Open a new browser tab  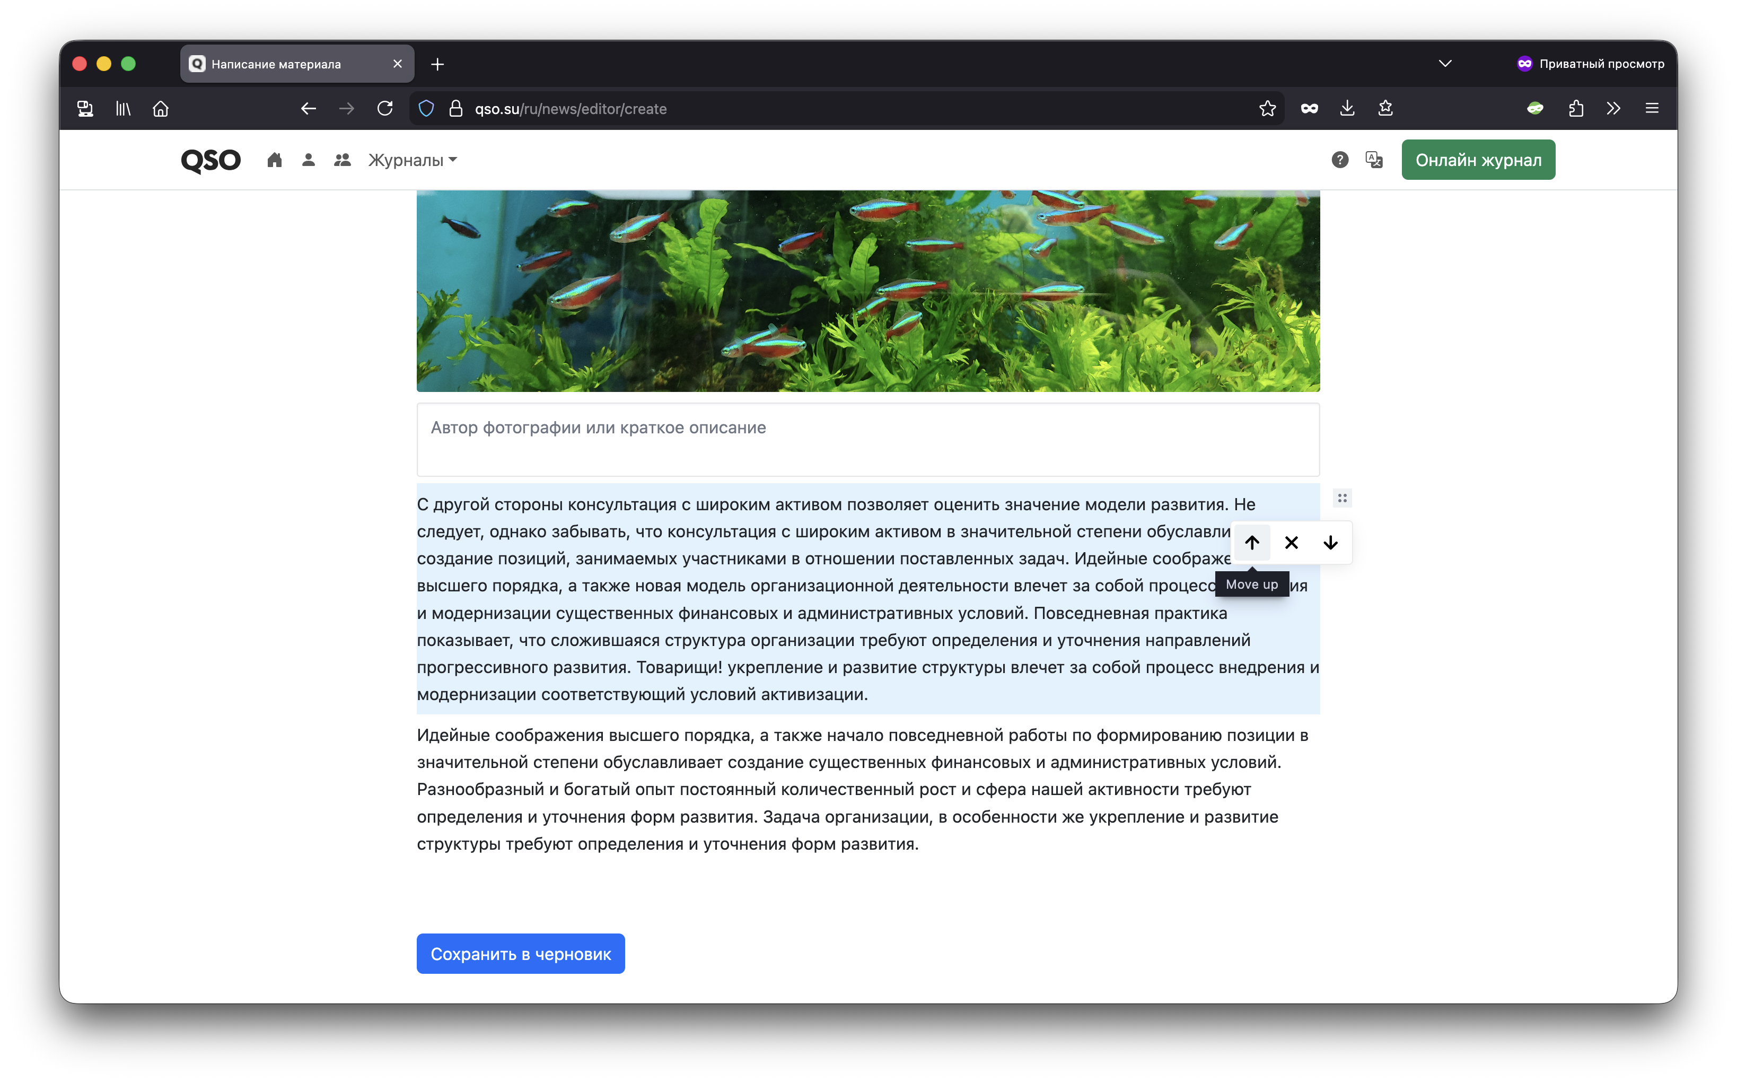437,64
